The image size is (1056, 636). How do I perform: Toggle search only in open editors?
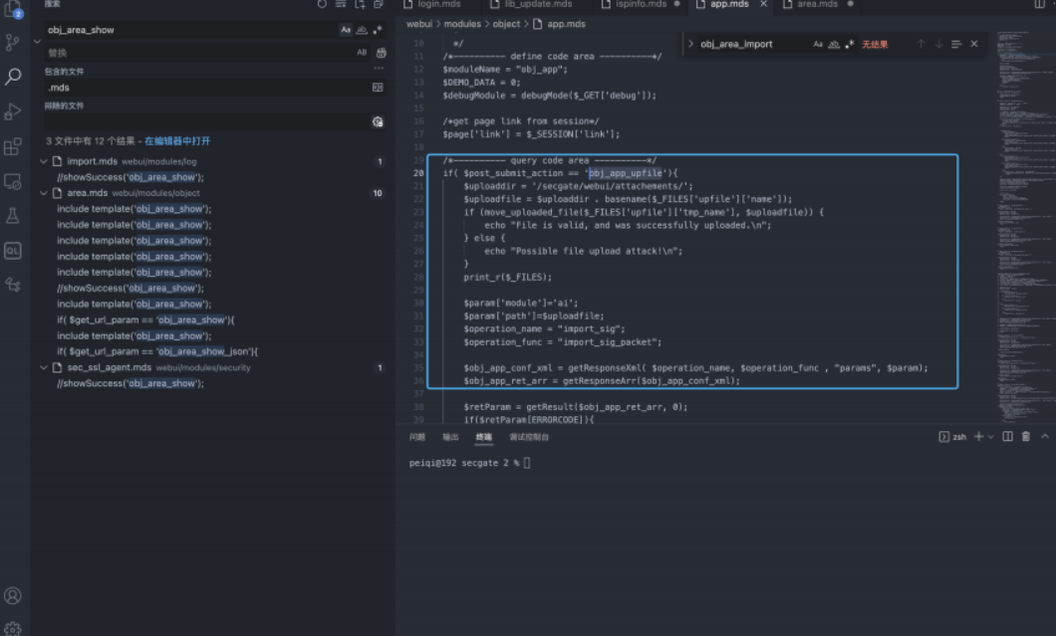point(378,88)
